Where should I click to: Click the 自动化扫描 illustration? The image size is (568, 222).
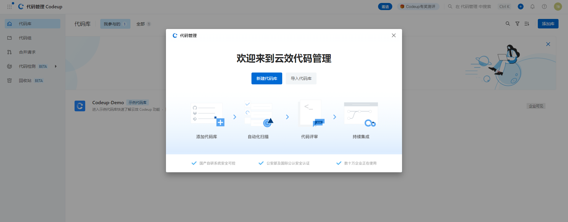pyautogui.click(x=259, y=114)
